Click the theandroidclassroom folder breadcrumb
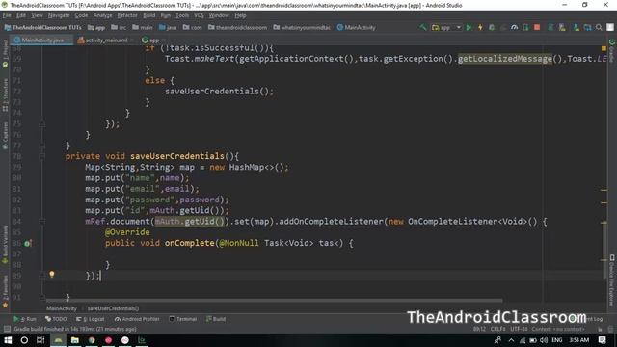The height and width of the screenshot is (347, 617). (x=237, y=28)
